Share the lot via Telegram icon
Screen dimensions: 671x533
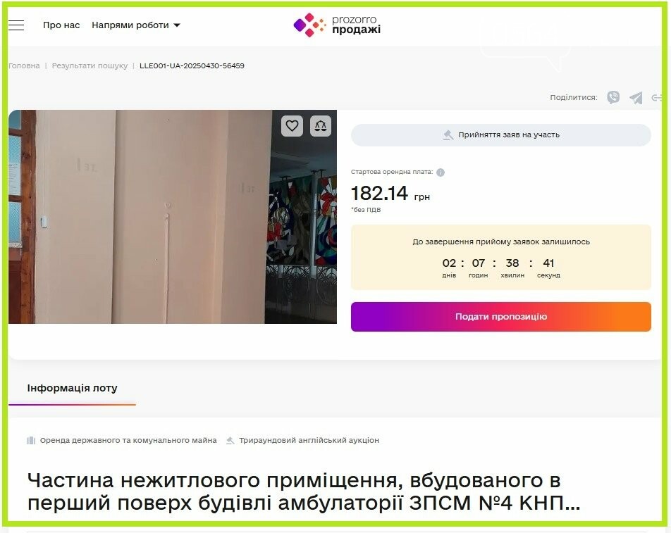636,98
